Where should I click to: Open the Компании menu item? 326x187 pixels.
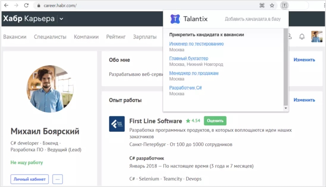(86, 37)
